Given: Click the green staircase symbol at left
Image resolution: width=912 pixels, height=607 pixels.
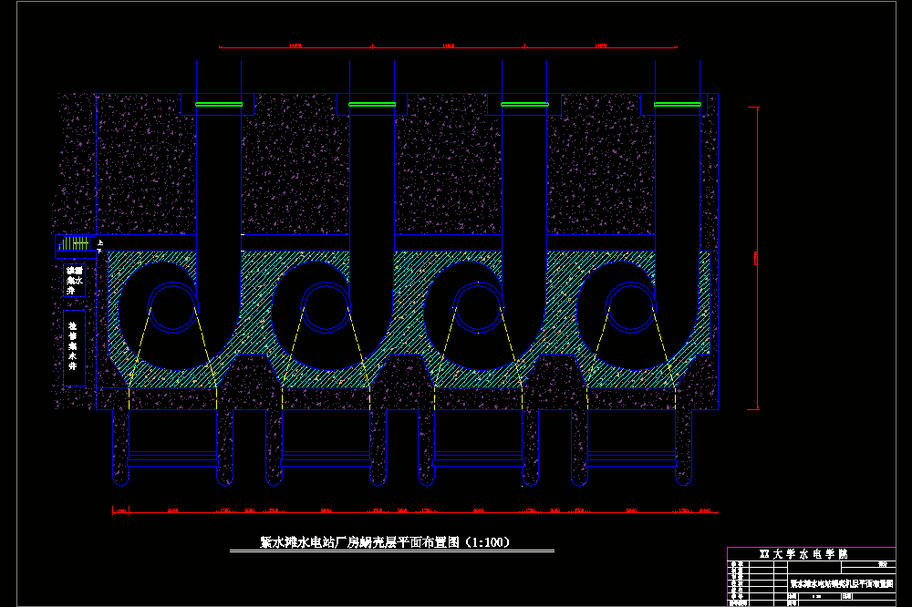Looking at the screenshot, I should pos(75,243).
